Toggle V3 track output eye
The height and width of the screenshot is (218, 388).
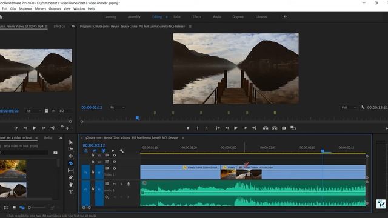pyautogui.click(x=115, y=155)
